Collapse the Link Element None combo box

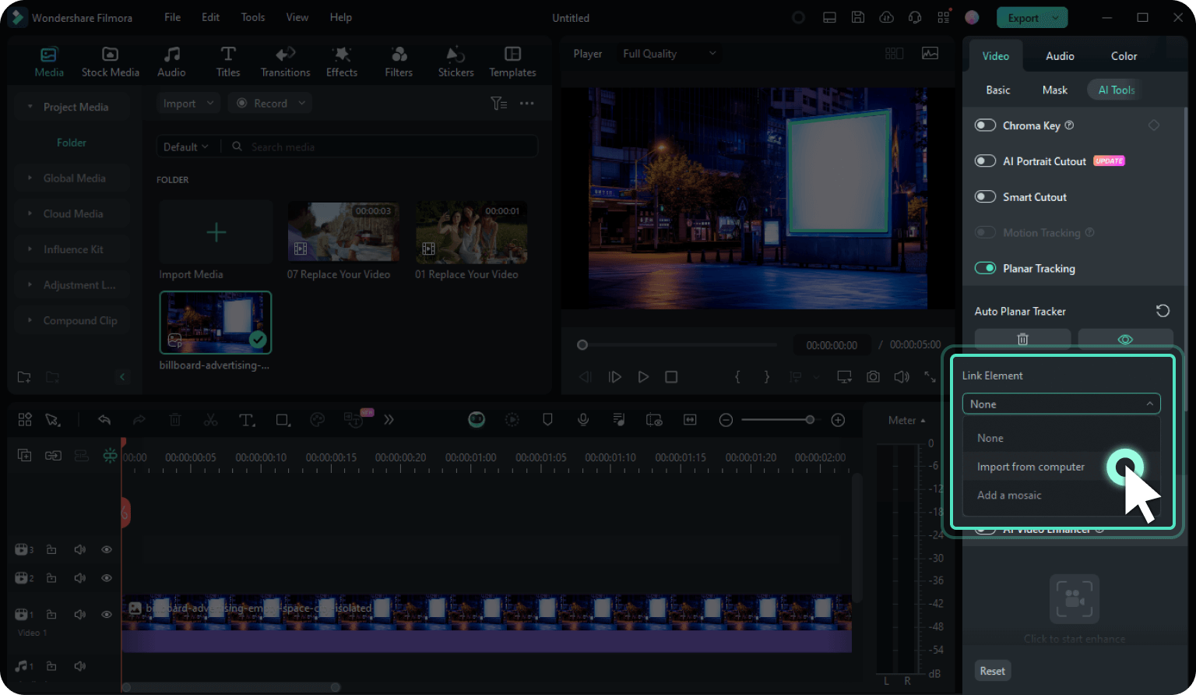click(1061, 404)
